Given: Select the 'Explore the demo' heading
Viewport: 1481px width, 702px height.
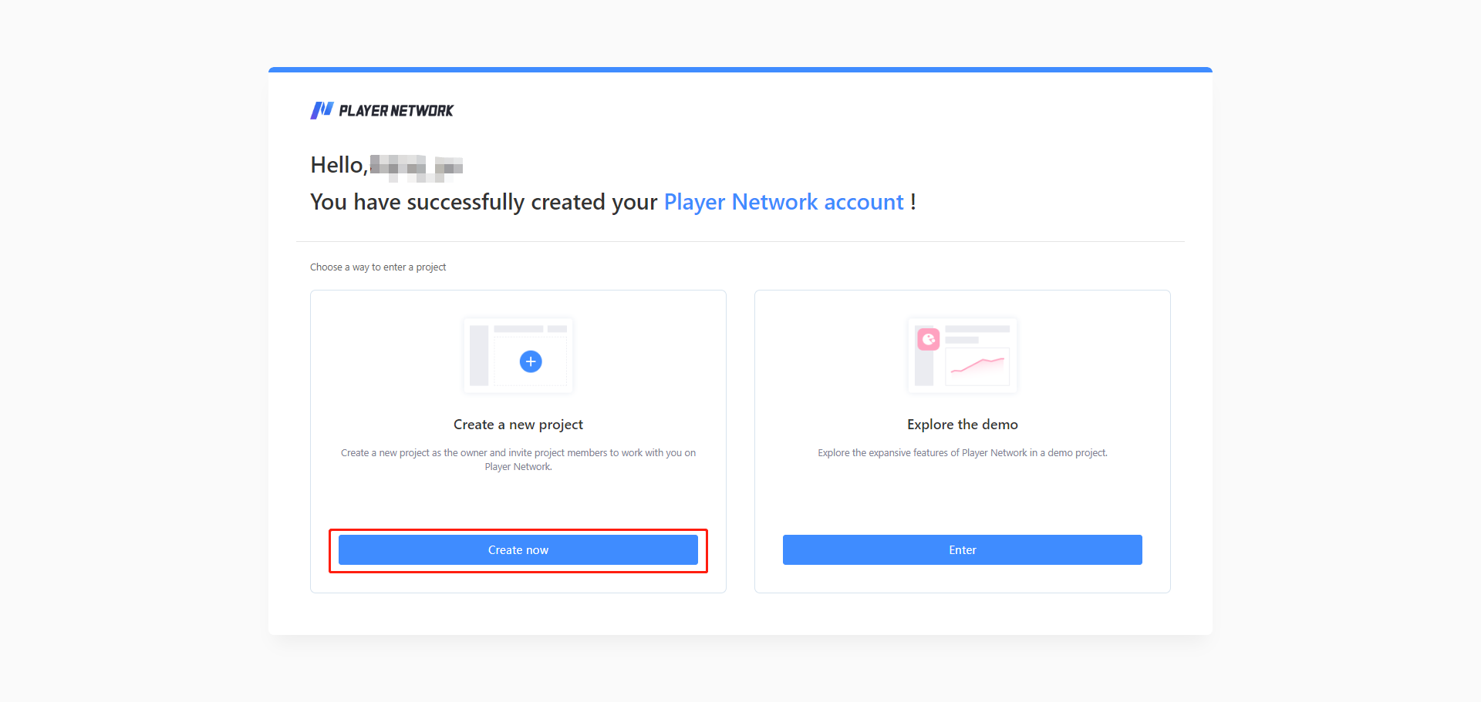Looking at the screenshot, I should pyautogui.click(x=963, y=425).
